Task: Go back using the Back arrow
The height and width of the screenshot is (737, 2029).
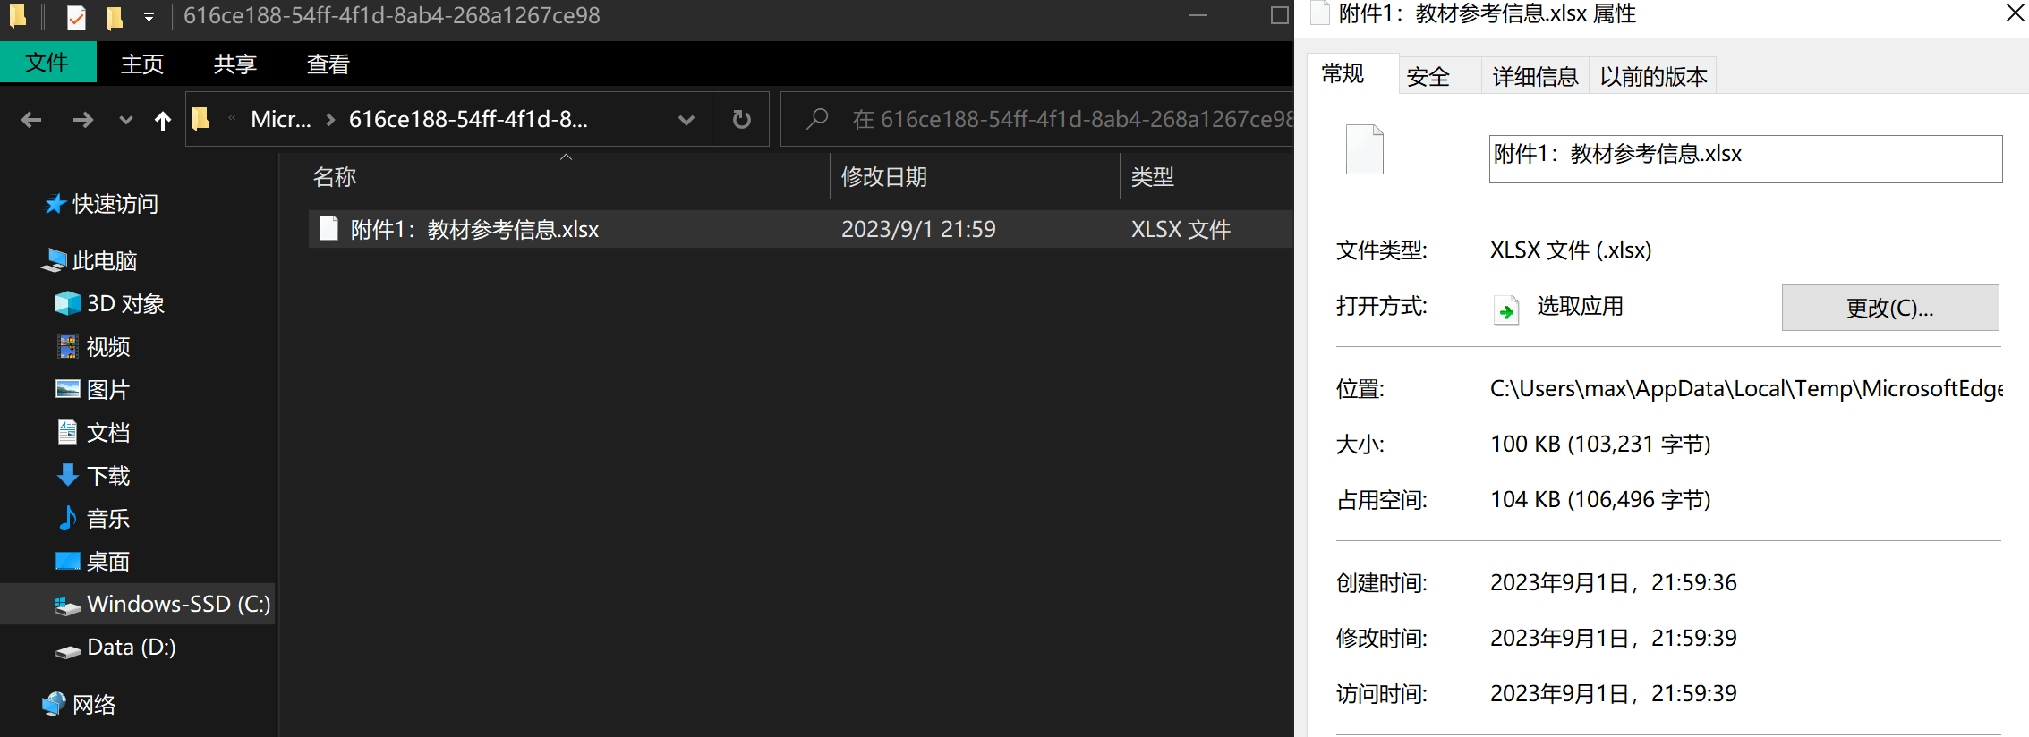Action: pyautogui.click(x=31, y=120)
